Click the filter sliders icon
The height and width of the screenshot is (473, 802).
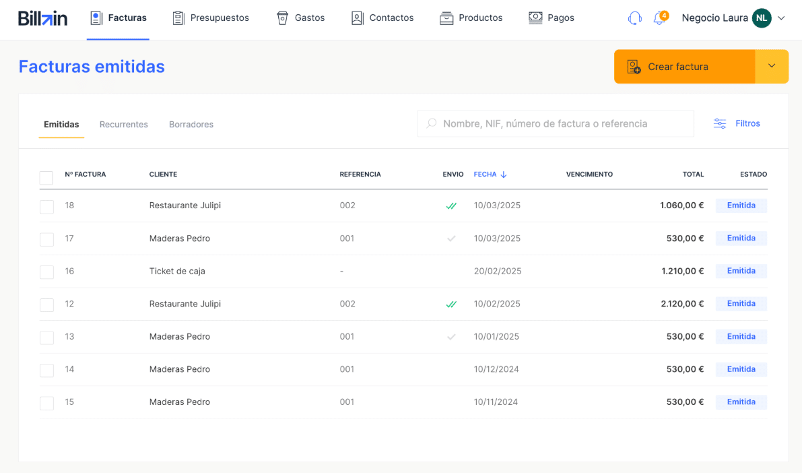coord(720,124)
